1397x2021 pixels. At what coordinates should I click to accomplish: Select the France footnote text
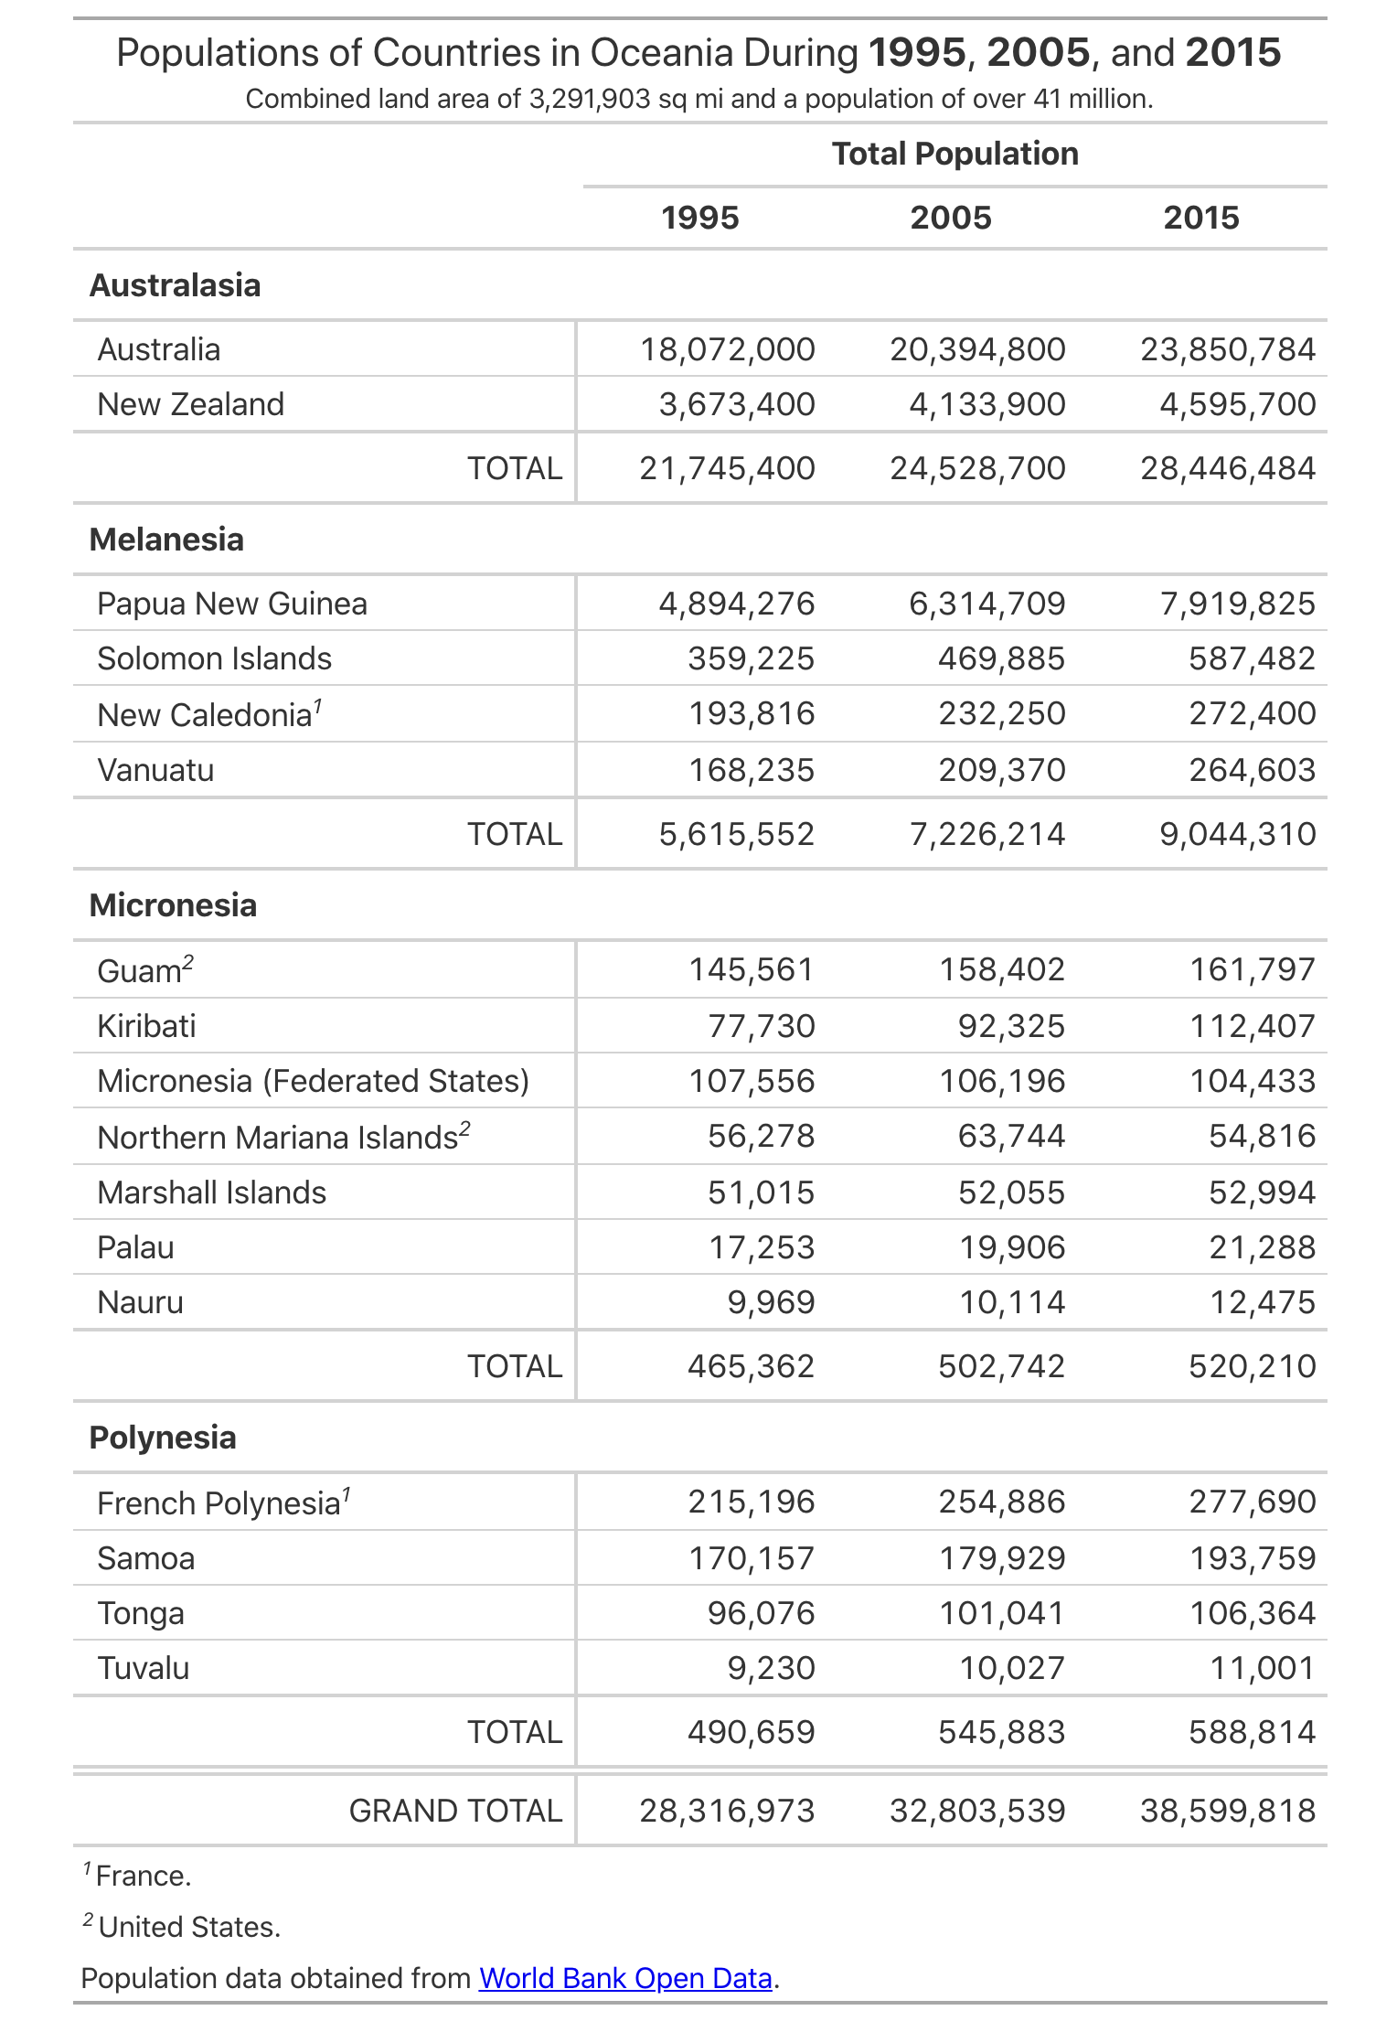[143, 1876]
